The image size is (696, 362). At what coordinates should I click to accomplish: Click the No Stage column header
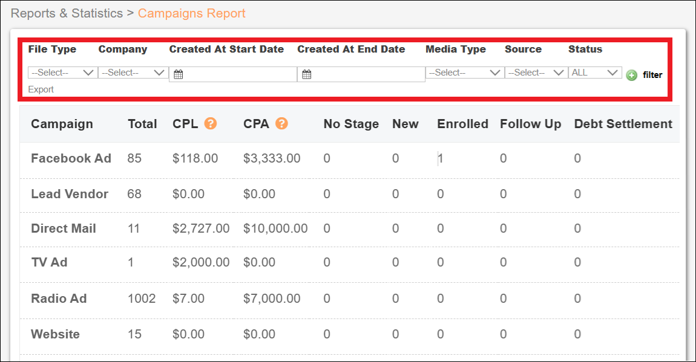[x=351, y=124]
